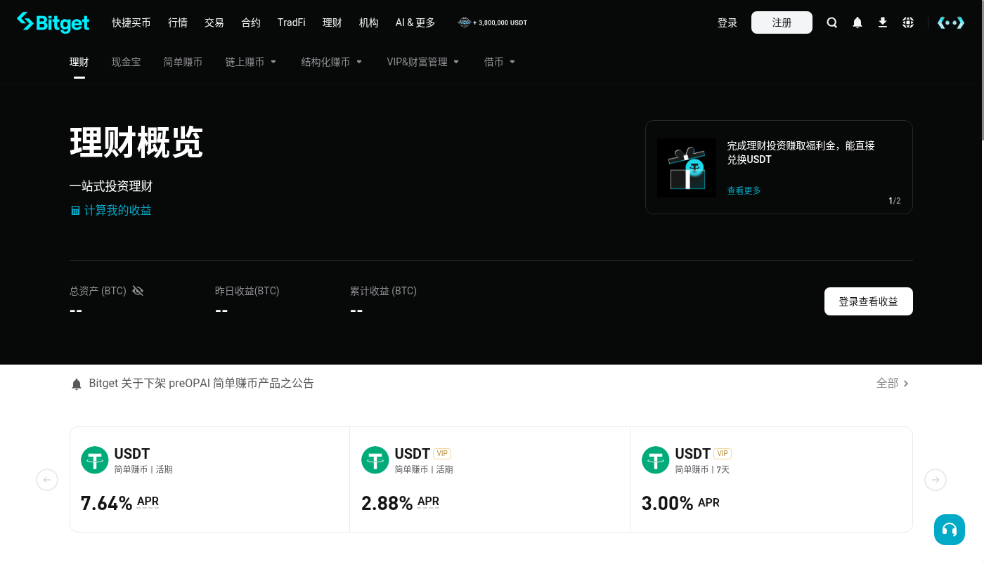
Task: Click the theme switch icon at far right
Action: click(951, 22)
